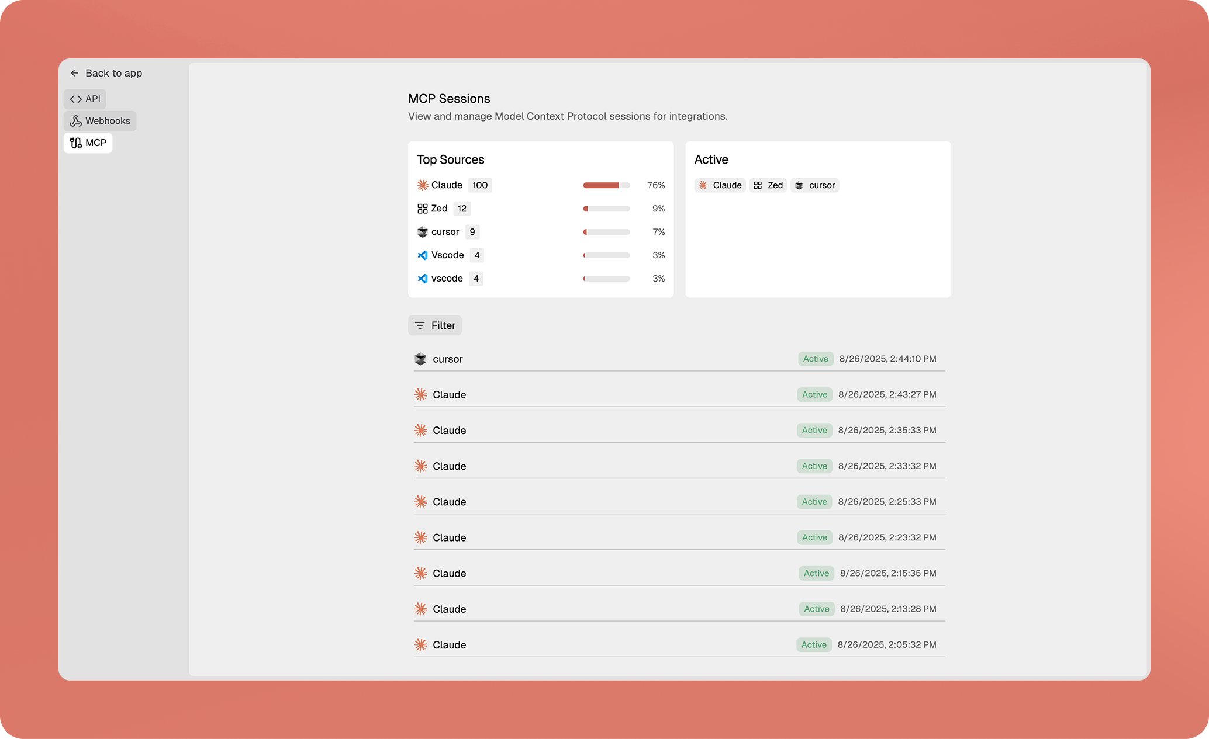Select the MCP sidebar item
Image resolution: width=1209 pixels, height=739 pixels.
88,143
